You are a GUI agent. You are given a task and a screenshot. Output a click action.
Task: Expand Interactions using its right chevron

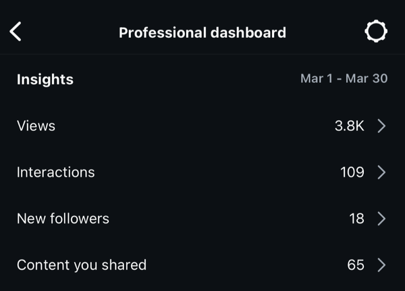pyautogui.click(x=381, y=172)
